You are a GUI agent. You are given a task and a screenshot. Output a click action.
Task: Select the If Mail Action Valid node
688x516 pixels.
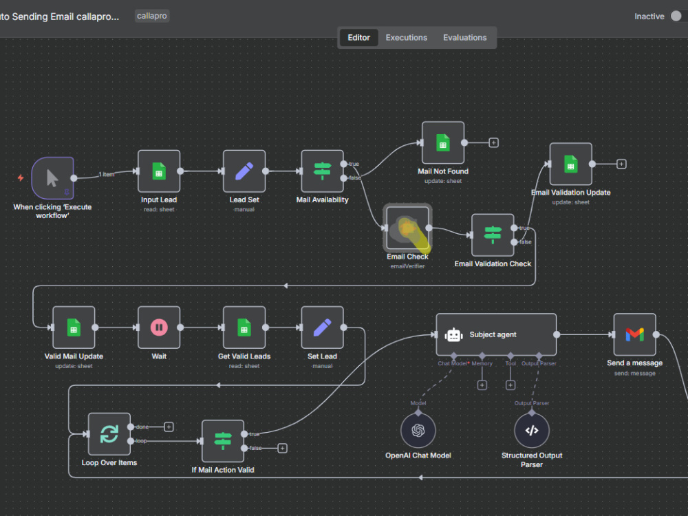[x=223, y=441]
